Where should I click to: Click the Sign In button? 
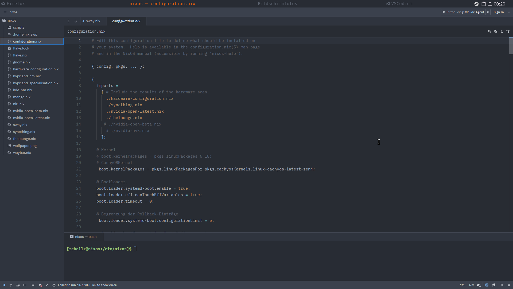(x=499, y=12)
